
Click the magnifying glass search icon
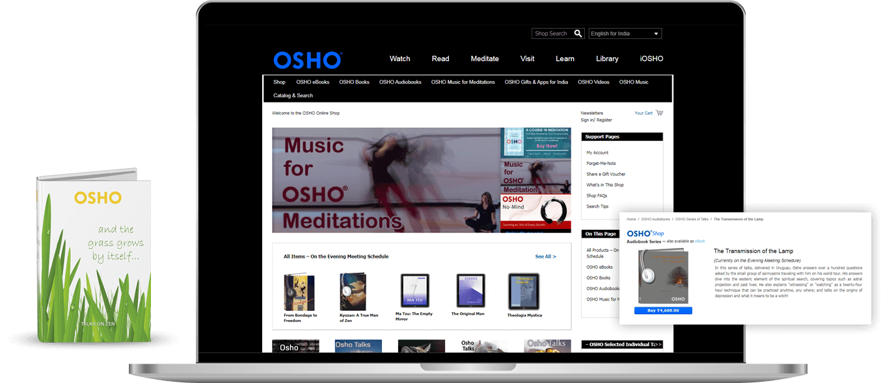click(x=578, y=34)
